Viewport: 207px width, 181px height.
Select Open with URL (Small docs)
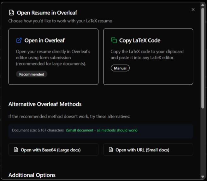click(148, 149)
